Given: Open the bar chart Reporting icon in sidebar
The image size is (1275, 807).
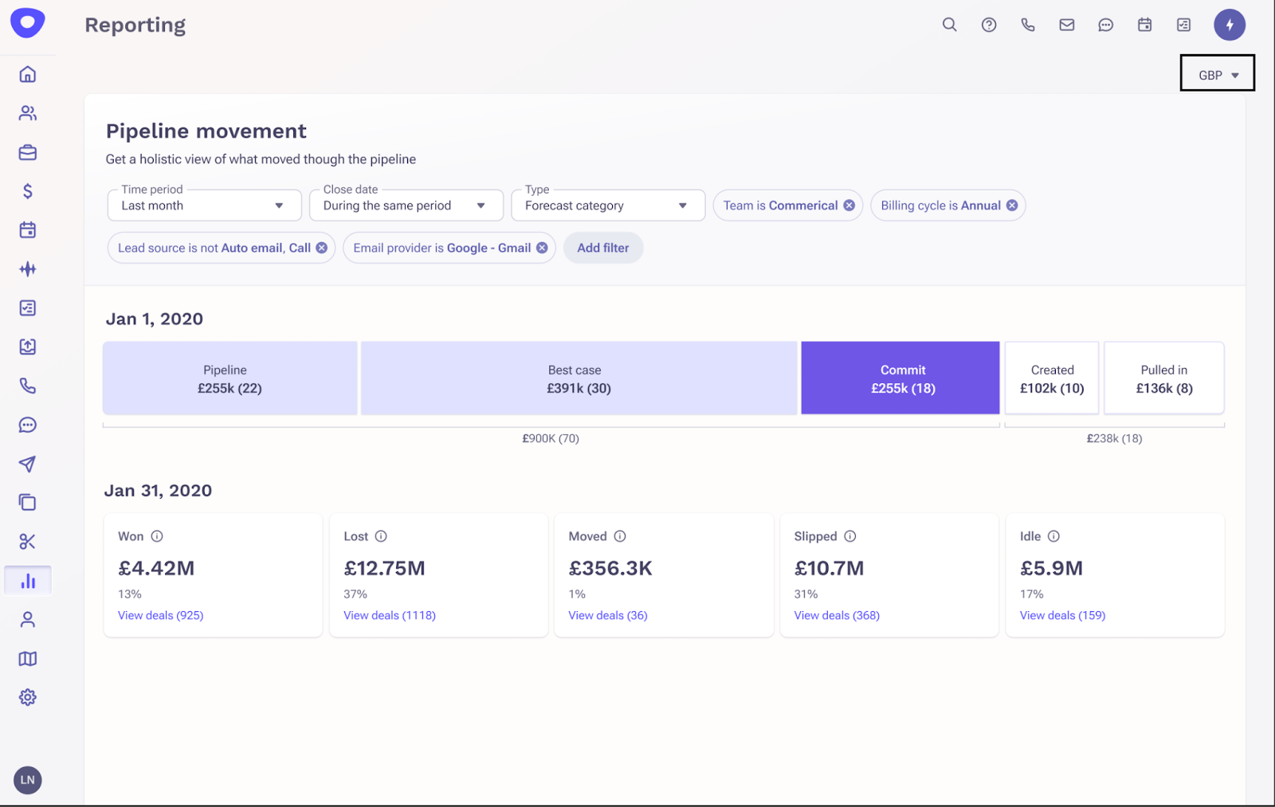Looking at the screenshot, I should [28, 581].
